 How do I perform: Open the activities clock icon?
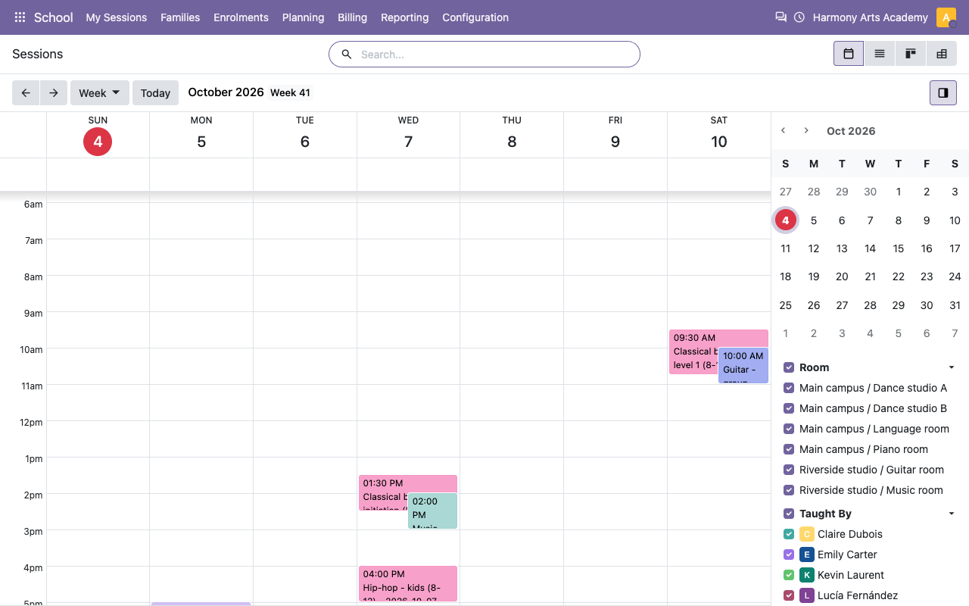[799, 17]
